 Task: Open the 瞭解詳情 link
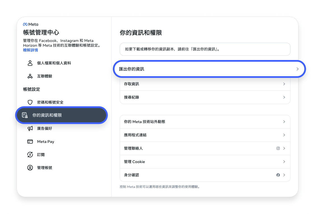click(x=30, y=50)
